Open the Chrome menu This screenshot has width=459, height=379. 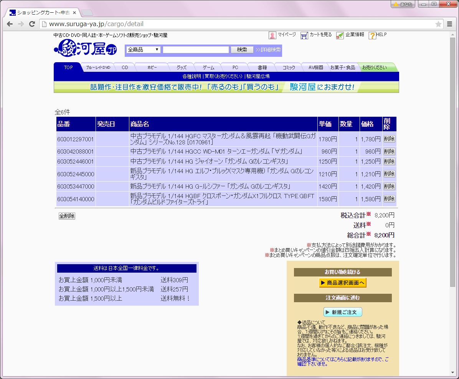[450, 24]
